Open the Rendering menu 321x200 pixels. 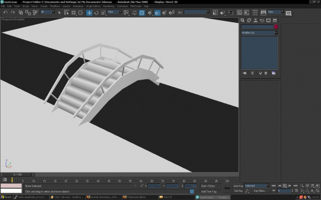(x=109, y=6)
